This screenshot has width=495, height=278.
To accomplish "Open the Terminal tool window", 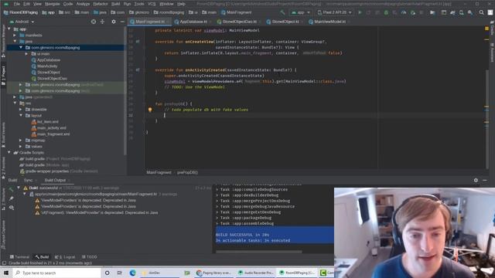I will (19, 257).
